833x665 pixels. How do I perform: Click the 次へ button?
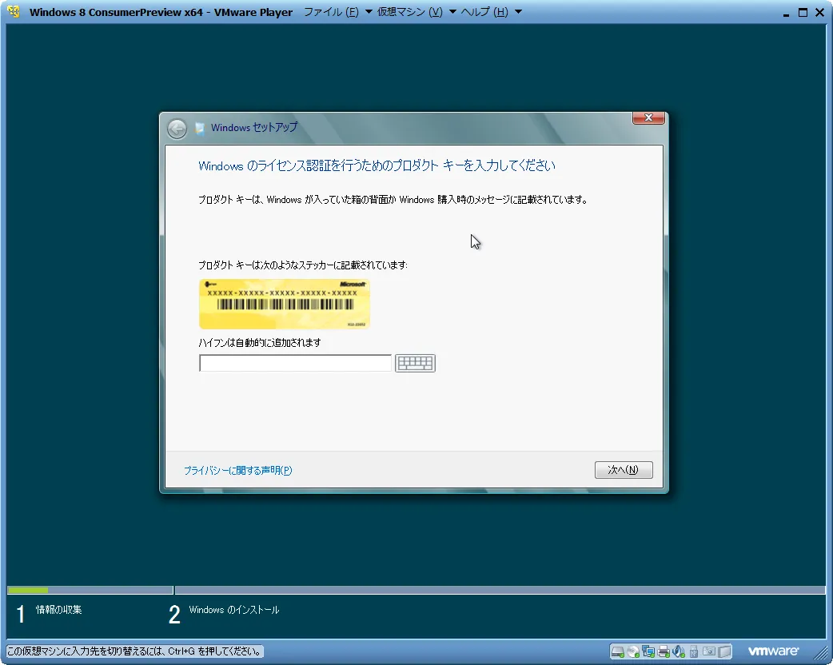coord(624,469)
